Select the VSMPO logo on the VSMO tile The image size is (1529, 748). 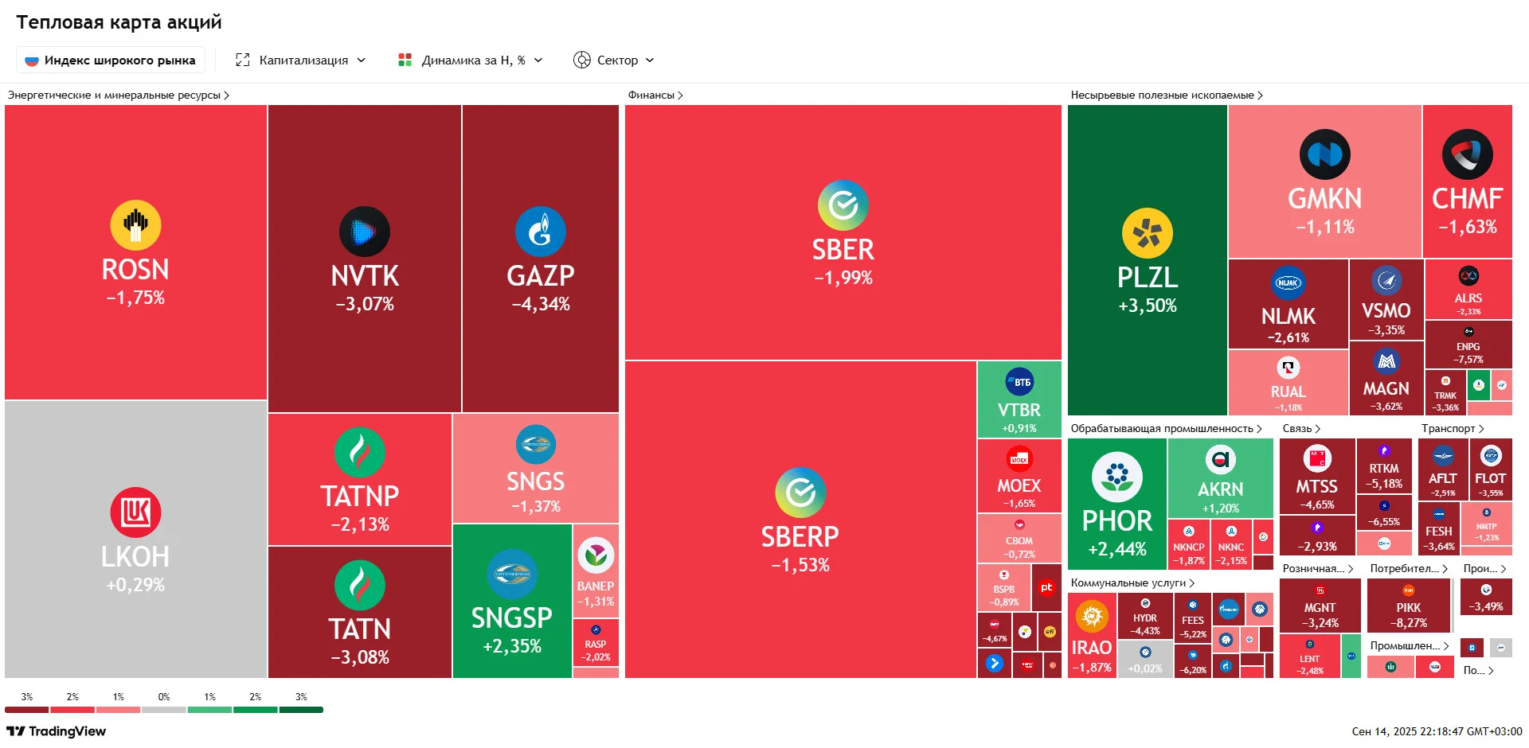pyautogui.click(x=1386, y=281)
